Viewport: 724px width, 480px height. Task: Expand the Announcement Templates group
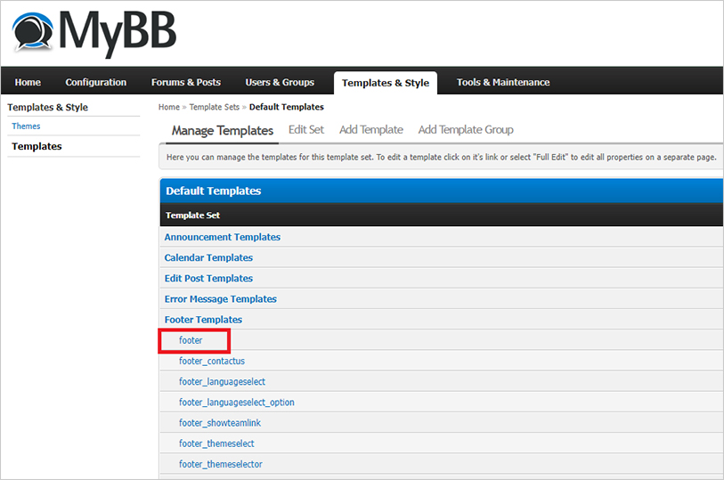click(223, 237)
